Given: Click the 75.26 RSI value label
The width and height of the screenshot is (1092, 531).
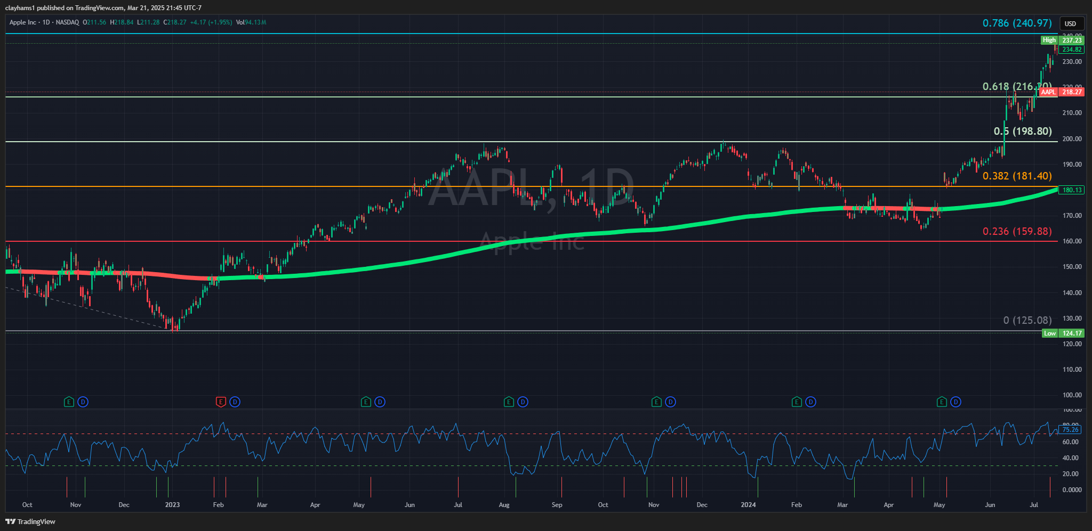Looking at the screenshot, I should [1070, 429].
